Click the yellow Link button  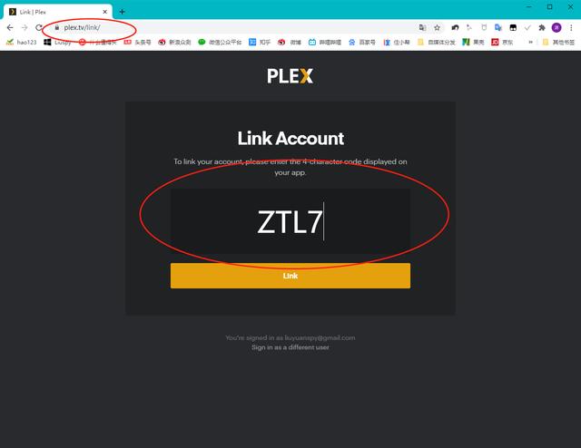pos(290,276)
